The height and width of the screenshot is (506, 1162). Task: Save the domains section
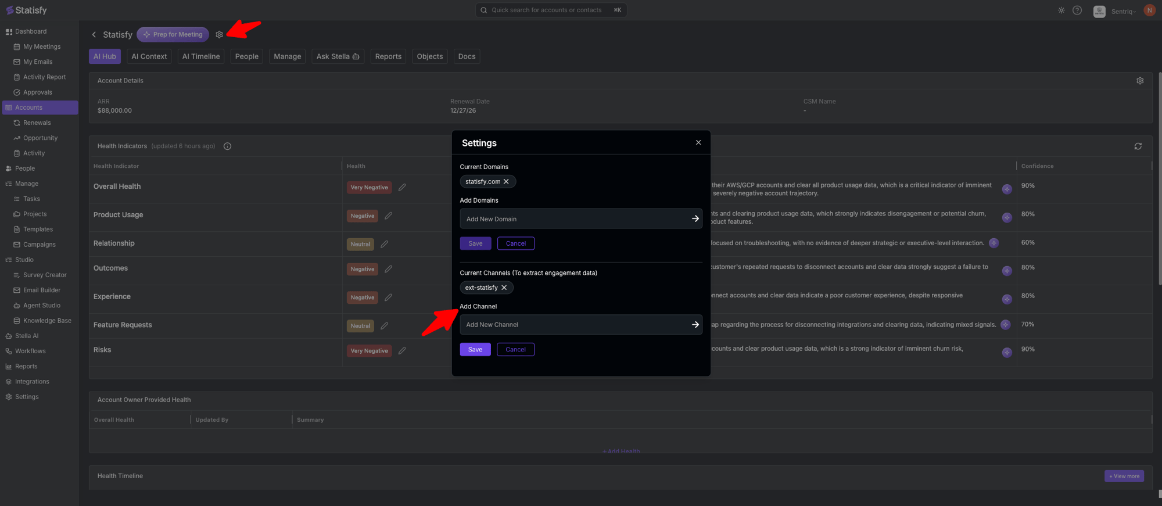475,243
